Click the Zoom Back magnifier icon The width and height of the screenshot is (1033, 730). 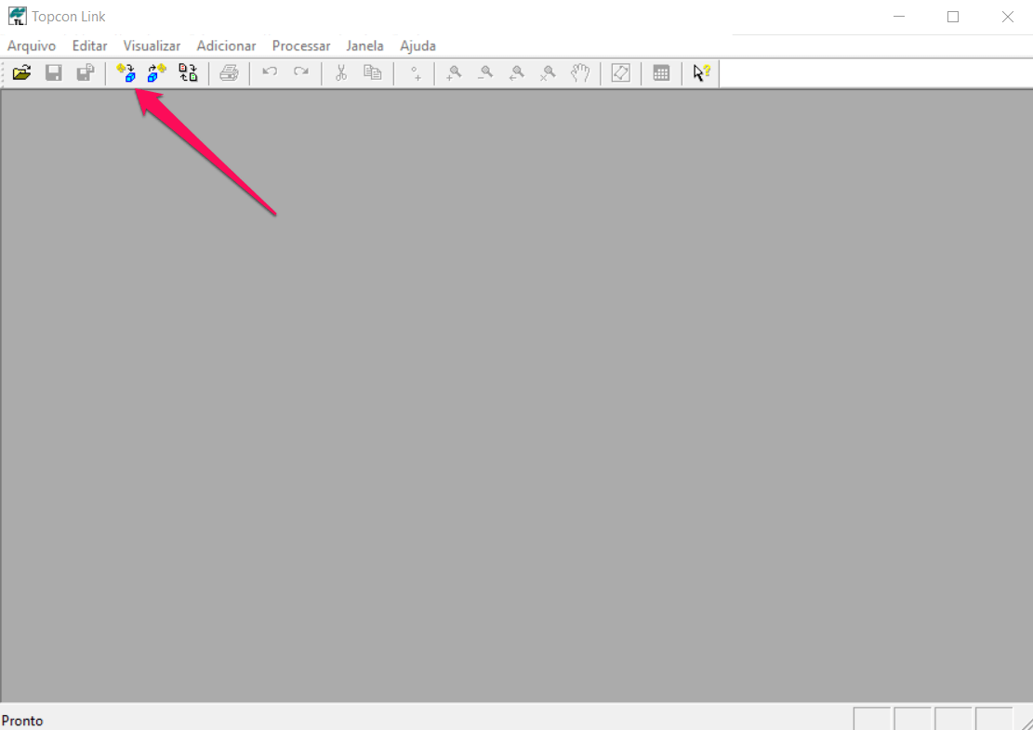517,72
